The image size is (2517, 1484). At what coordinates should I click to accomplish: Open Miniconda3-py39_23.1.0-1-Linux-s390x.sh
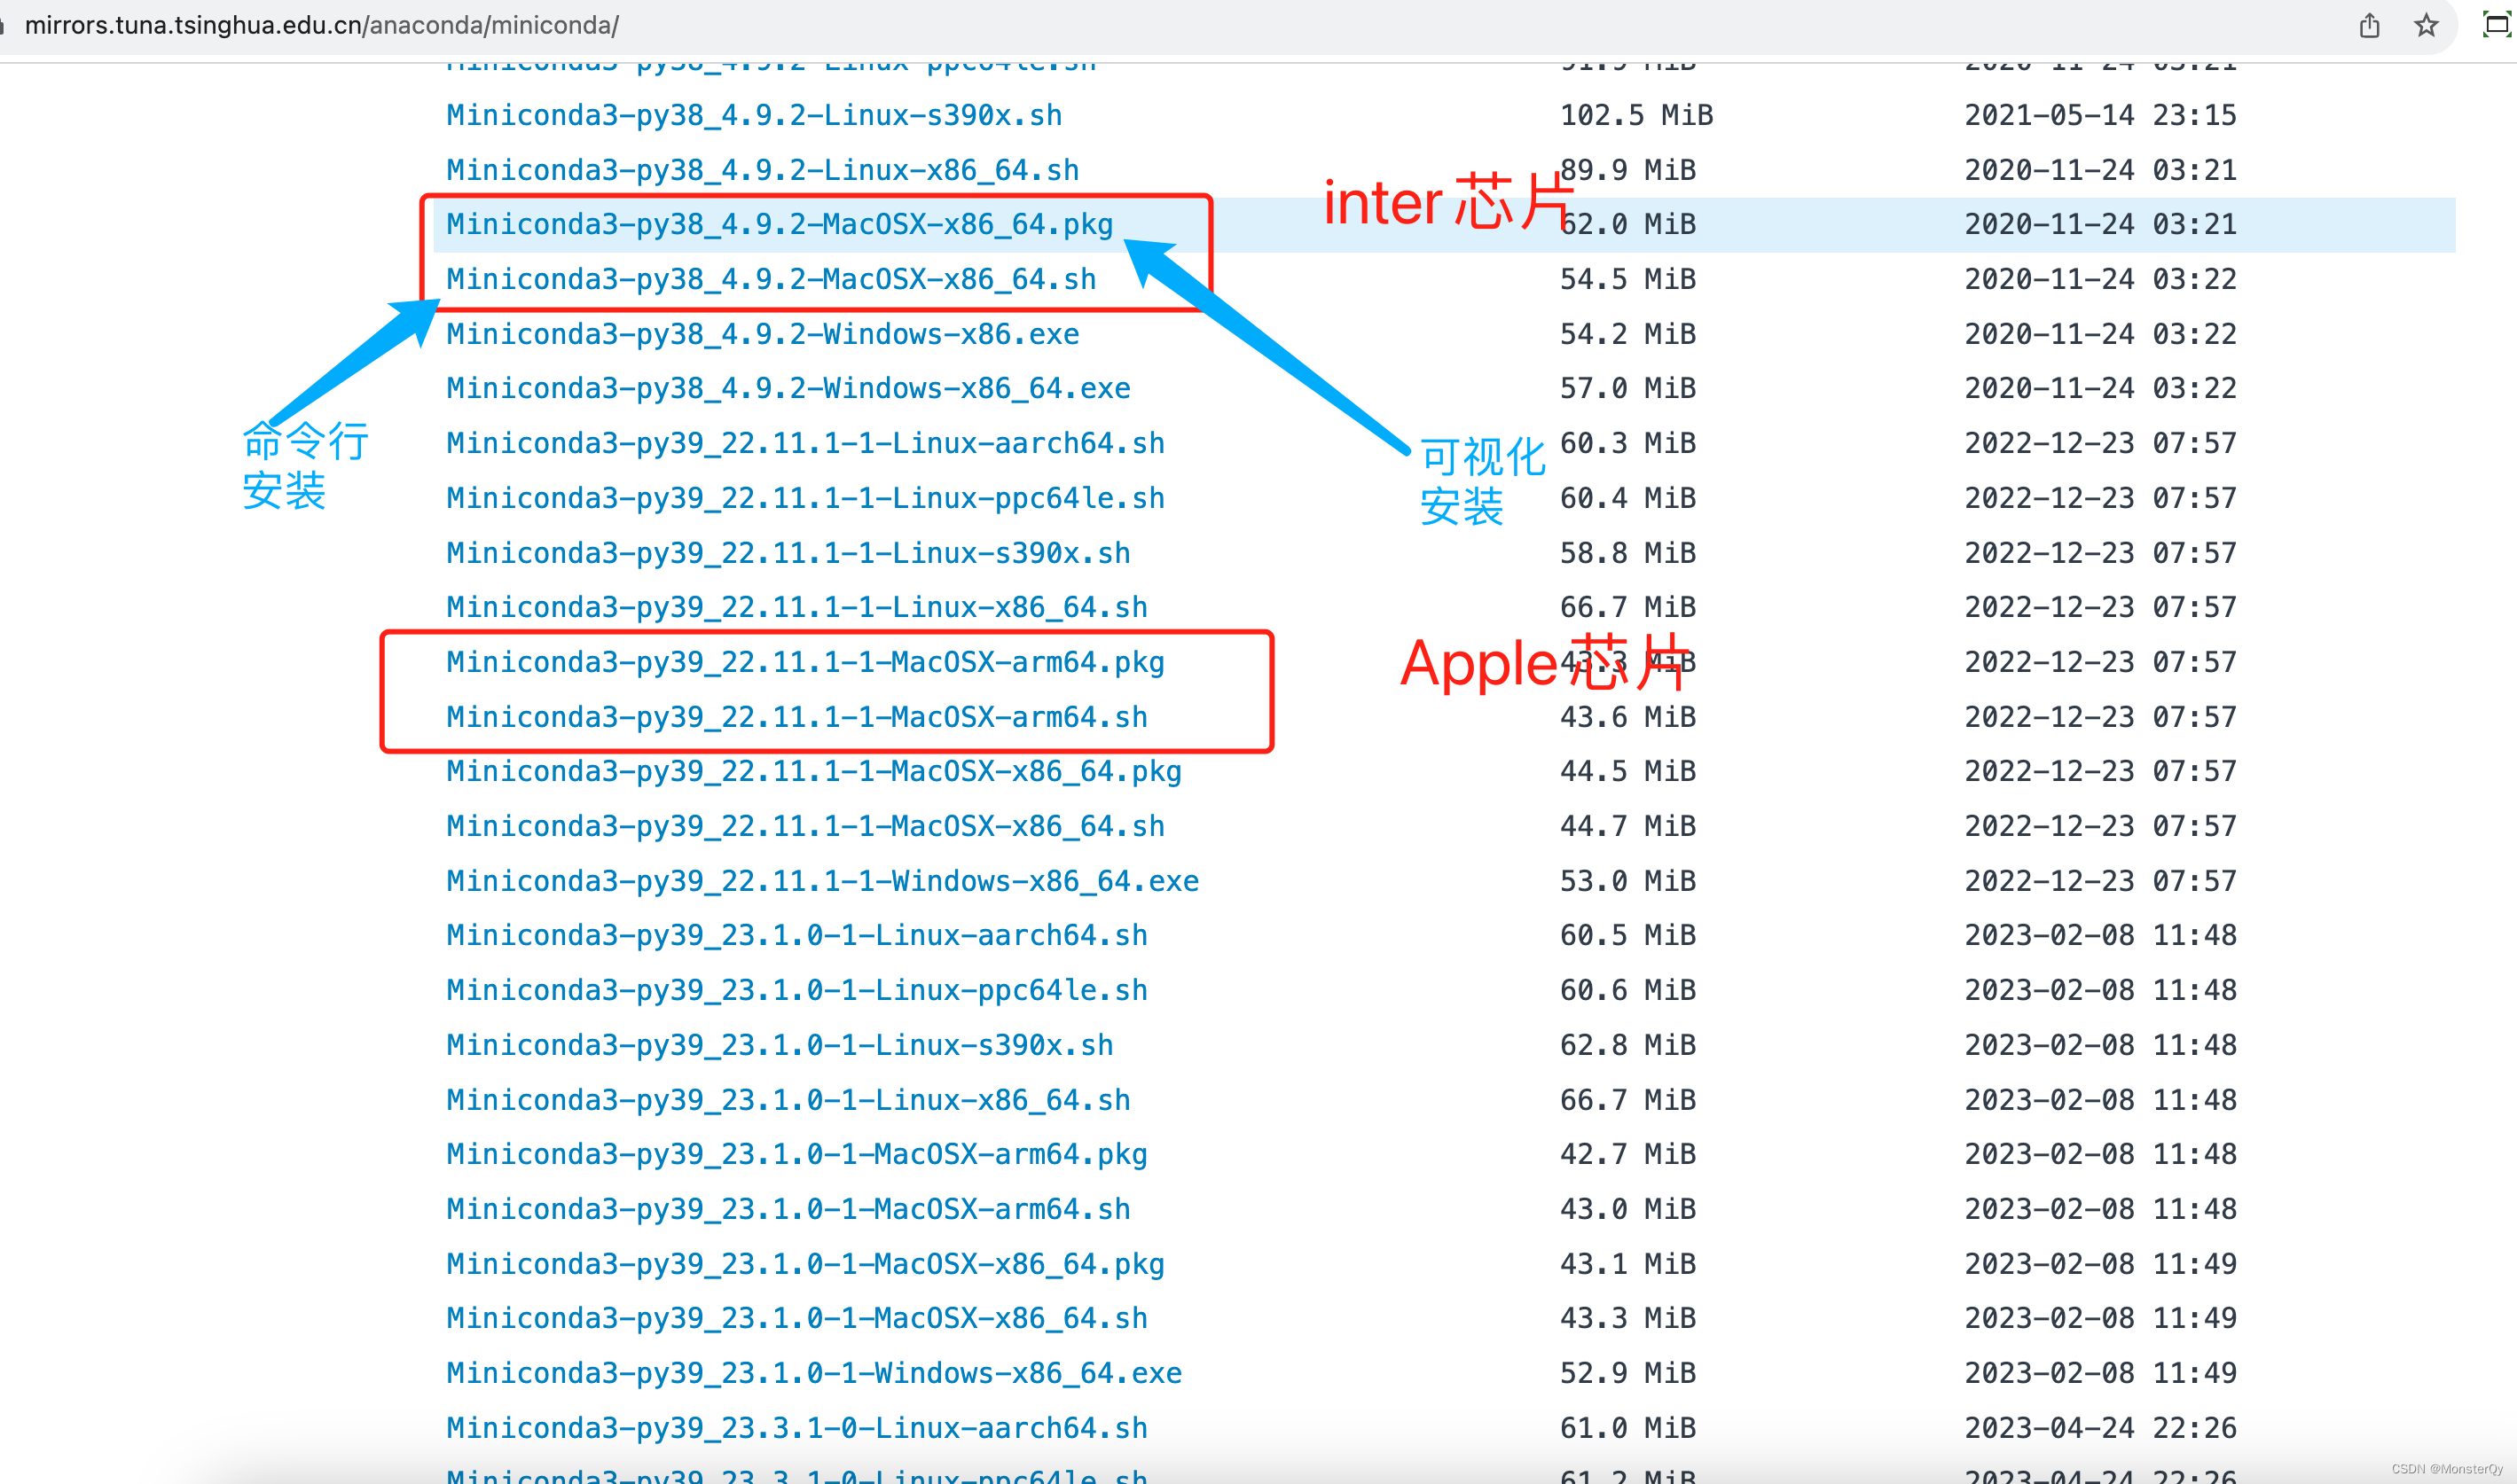pyautogui.click(x=780, y=1045)
